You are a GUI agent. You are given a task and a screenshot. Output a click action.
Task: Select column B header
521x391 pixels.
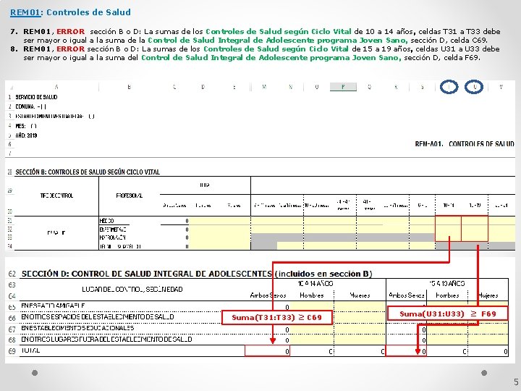coord(130,87)
